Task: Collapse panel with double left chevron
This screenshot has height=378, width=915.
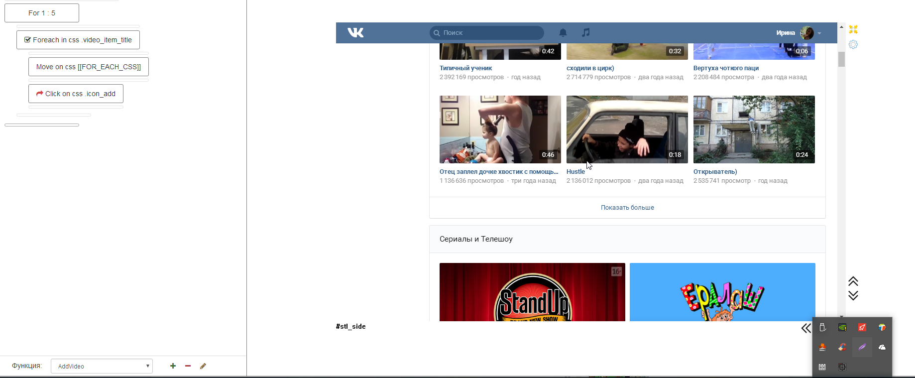Action: coord(806,328)
